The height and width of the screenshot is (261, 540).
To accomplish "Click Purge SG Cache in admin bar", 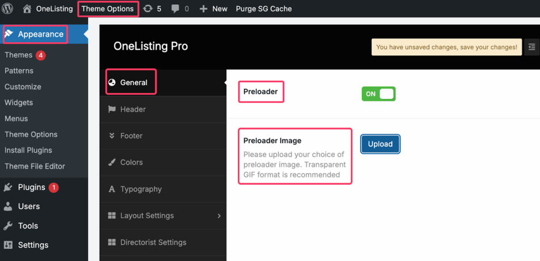I will coord(264,8).
